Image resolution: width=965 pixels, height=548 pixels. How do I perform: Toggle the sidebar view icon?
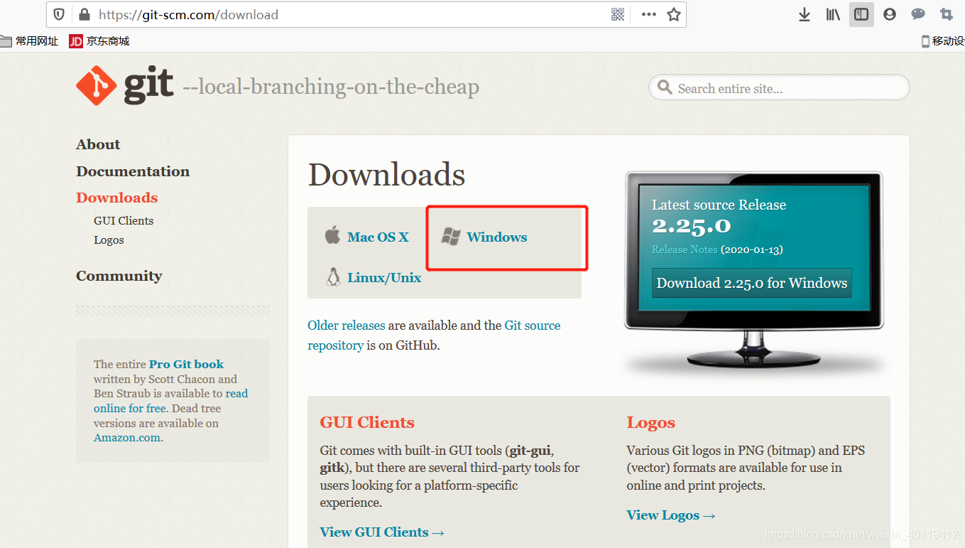[x=861, y=14]
